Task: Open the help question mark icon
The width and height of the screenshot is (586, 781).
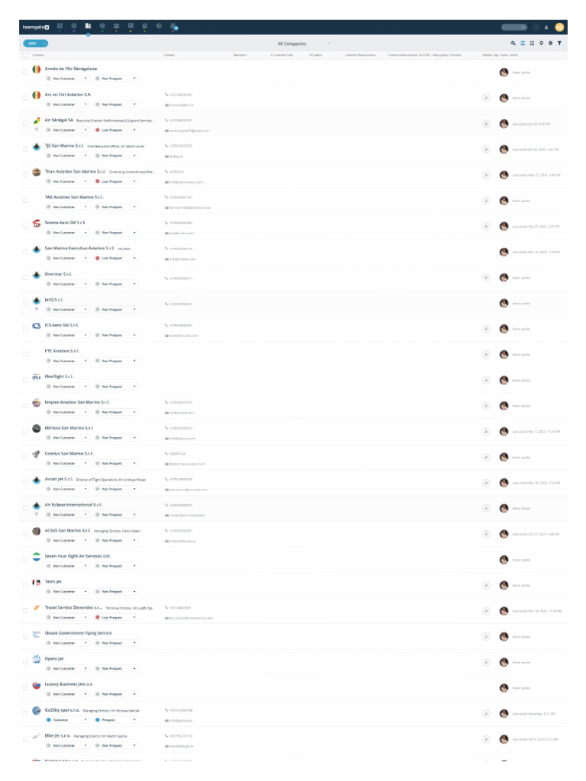Action: (x=536, y=27)
